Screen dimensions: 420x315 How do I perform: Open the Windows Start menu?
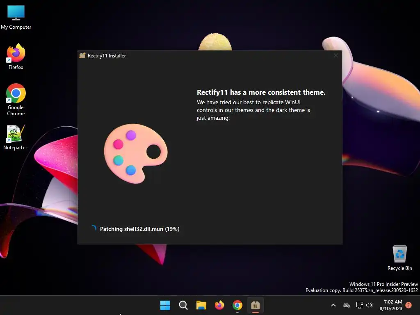[x=165, y=305]
